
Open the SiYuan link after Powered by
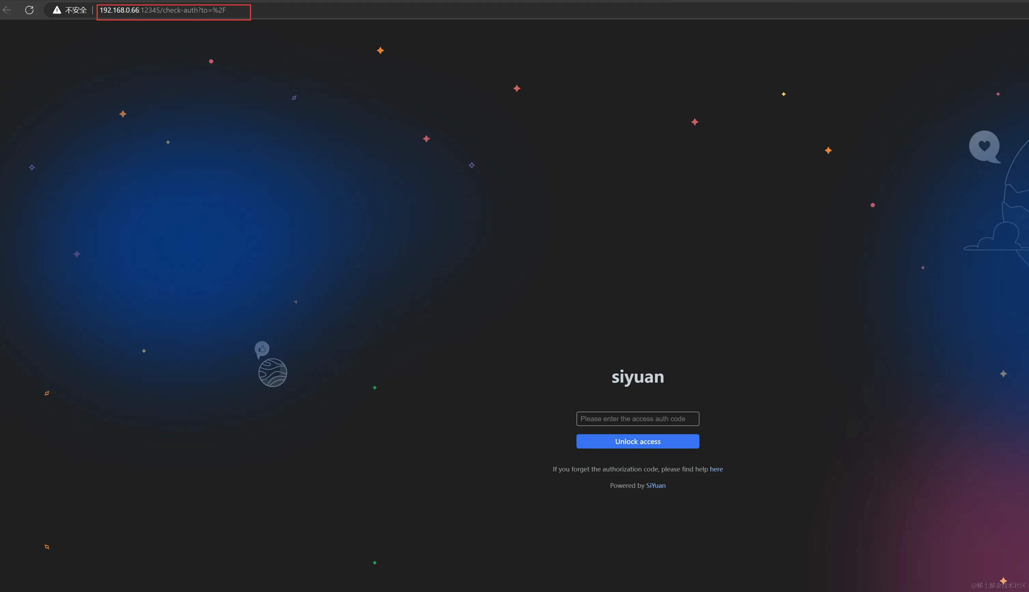pyautogui.click(x=655, y=485)
